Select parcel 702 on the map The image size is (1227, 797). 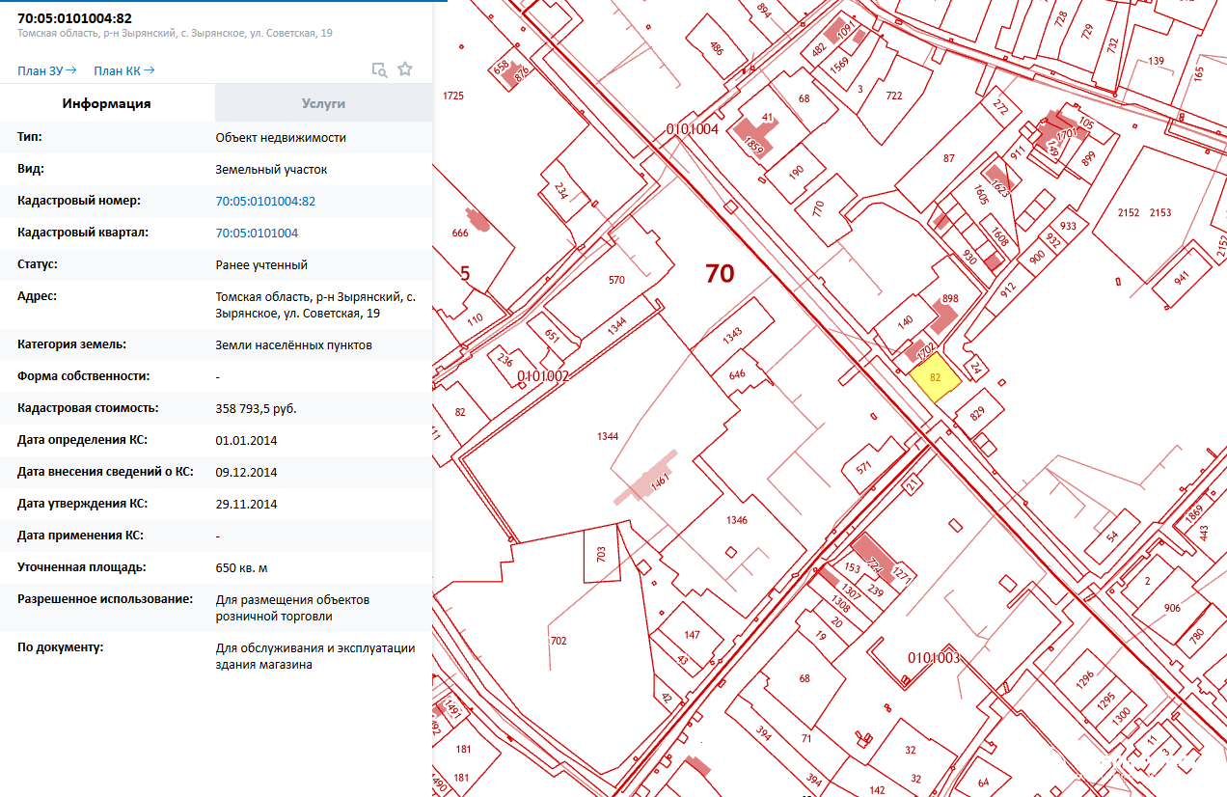pyautogui.click(x=558, y=641)
